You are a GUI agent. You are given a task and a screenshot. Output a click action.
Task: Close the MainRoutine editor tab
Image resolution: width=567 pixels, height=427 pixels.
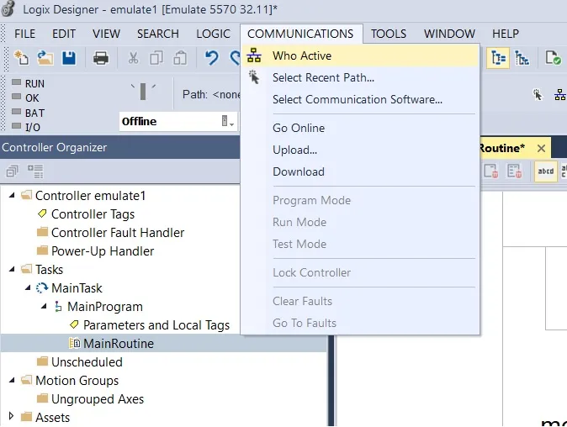coord(541,148)
